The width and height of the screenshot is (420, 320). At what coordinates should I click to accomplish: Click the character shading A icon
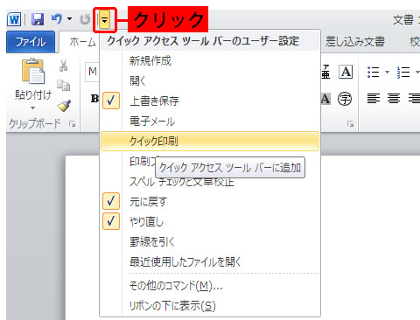point(325,99)
